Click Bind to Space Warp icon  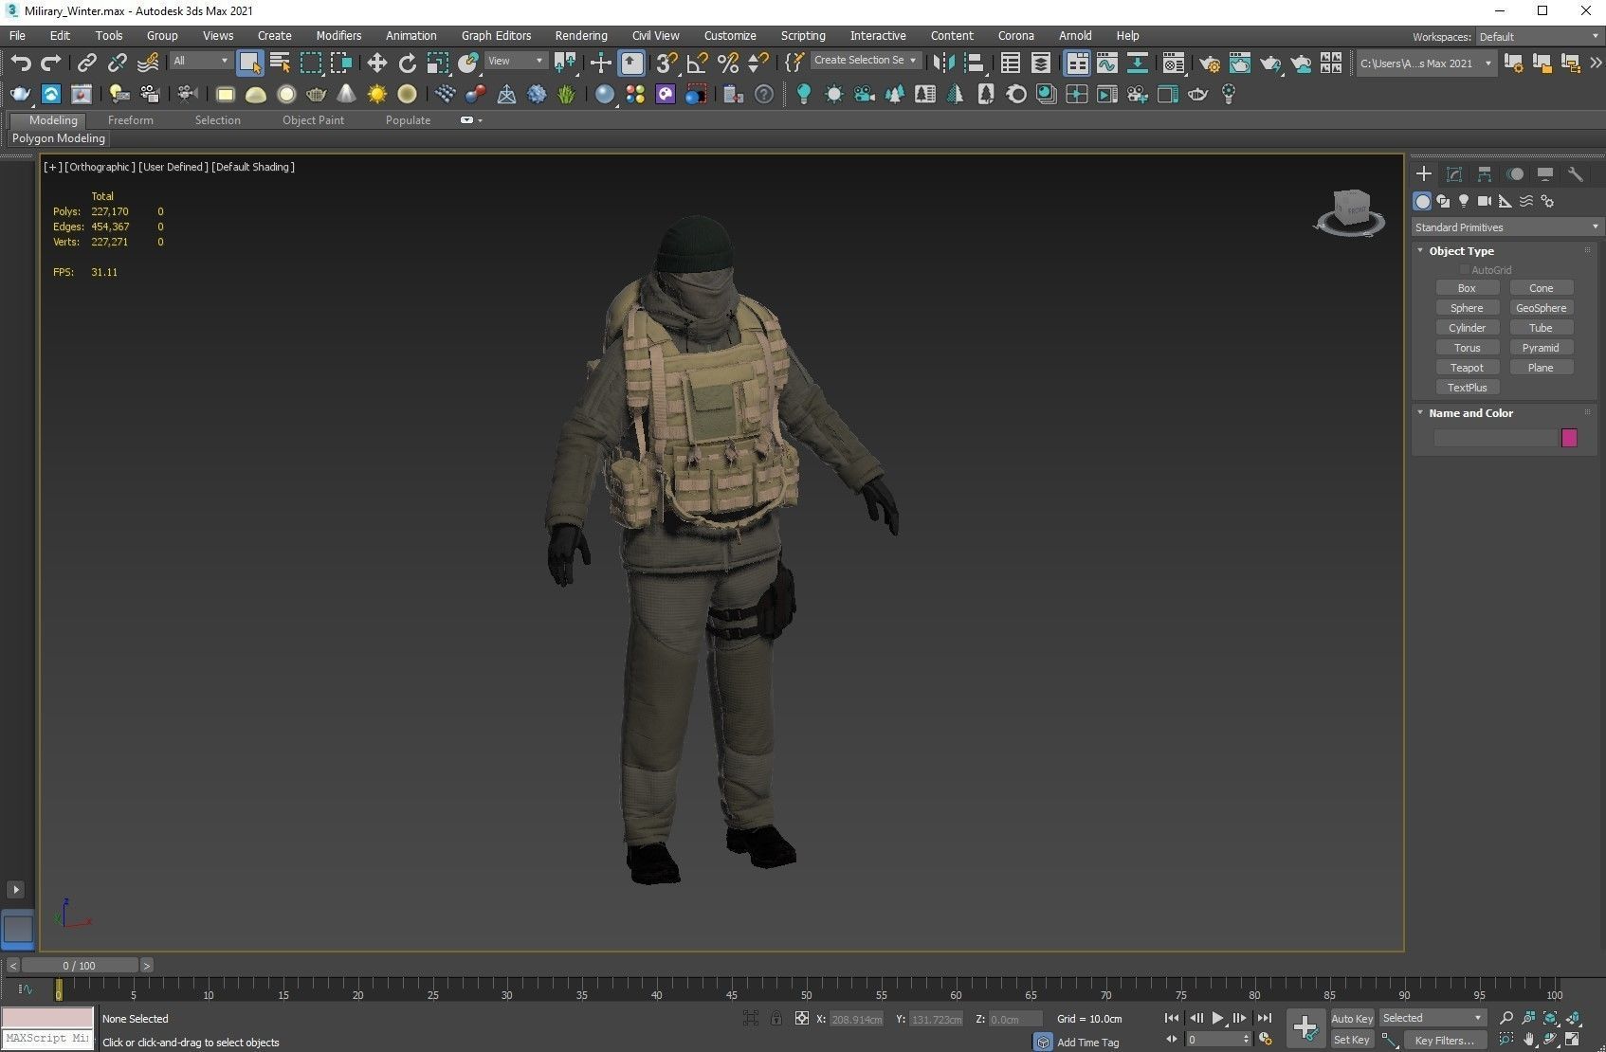[148, 63]
